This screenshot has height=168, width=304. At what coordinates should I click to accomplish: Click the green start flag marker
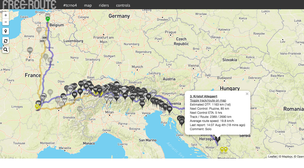(x=48, y=19)
